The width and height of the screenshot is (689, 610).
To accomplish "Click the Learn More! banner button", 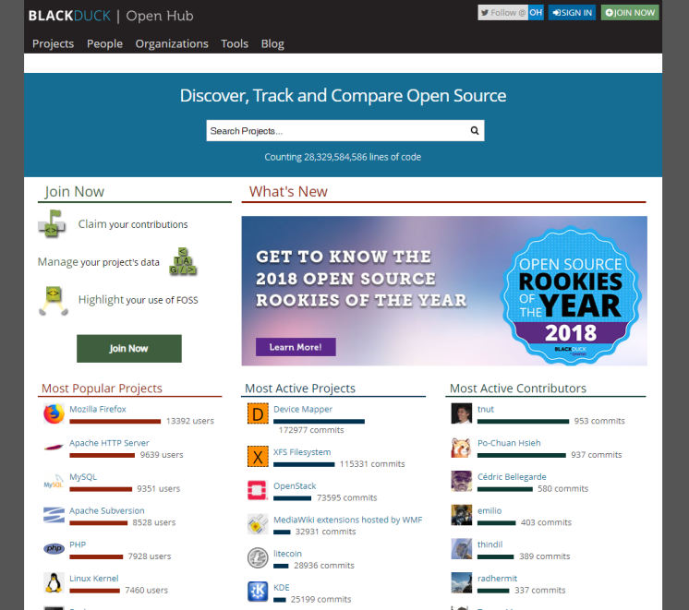I will [296, 347].
